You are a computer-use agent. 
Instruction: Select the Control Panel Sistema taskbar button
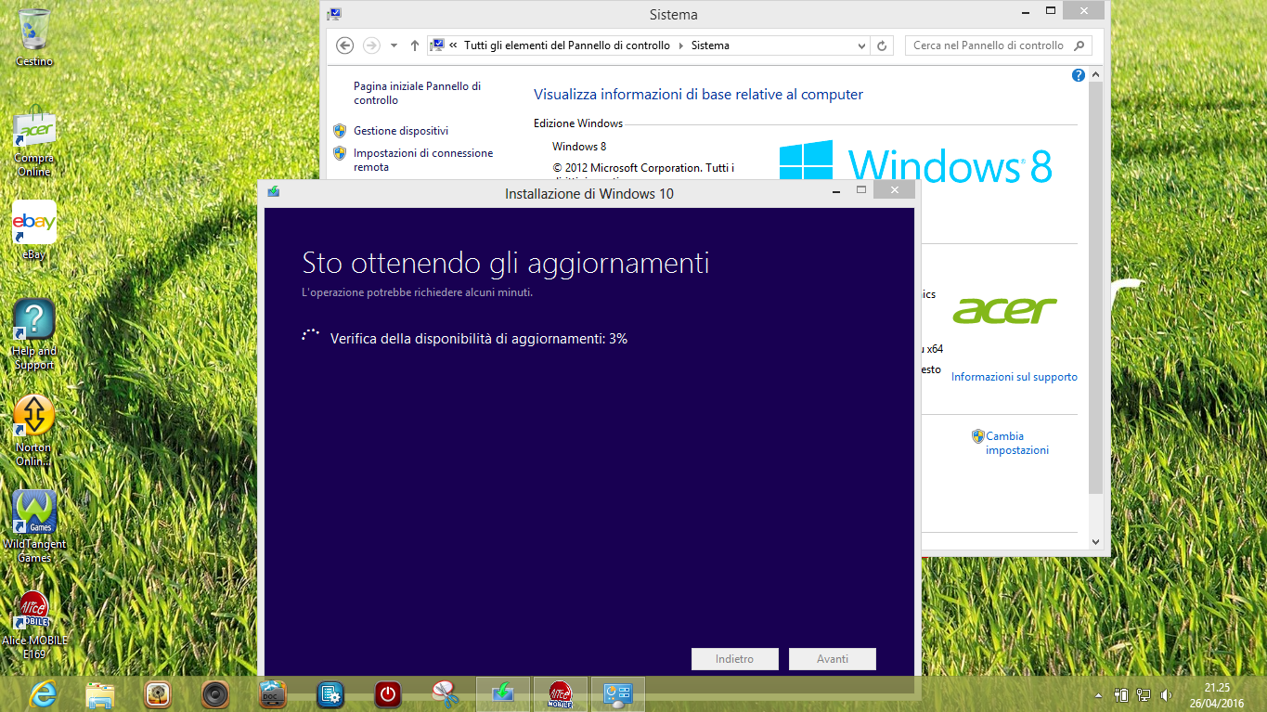point(618,693)
